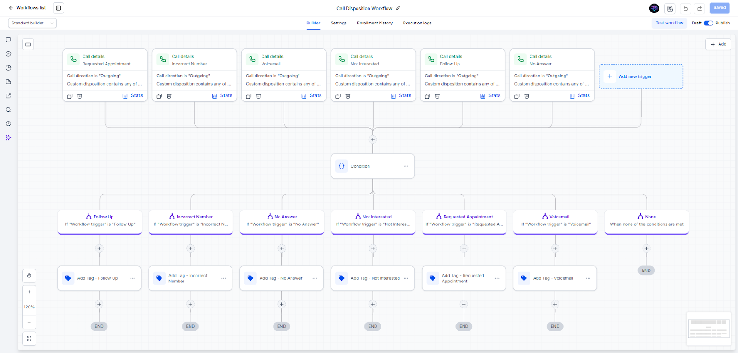
Task: Delete the No Answer trigger
Action: pos(527,96)
